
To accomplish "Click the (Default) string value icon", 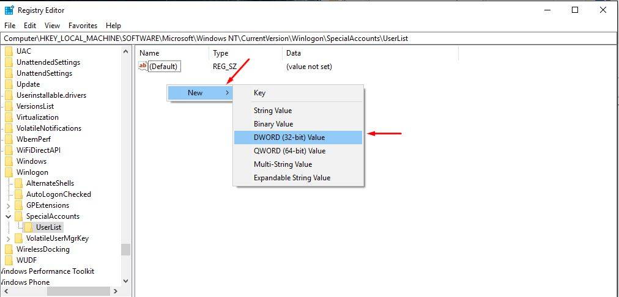I will pyautogui.click(x=143, y=67).
